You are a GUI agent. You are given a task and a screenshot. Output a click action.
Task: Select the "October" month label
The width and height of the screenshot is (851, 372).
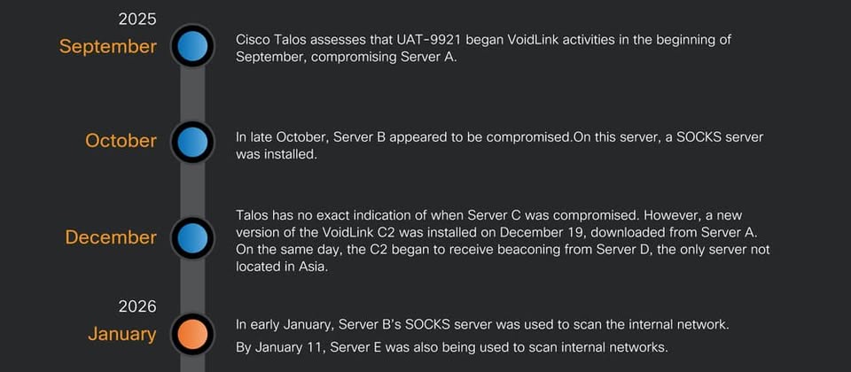pyautogui.click(x=121, y=141)
